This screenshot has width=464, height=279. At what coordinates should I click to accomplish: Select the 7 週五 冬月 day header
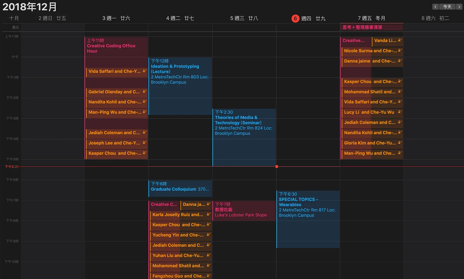coord(371,18)
